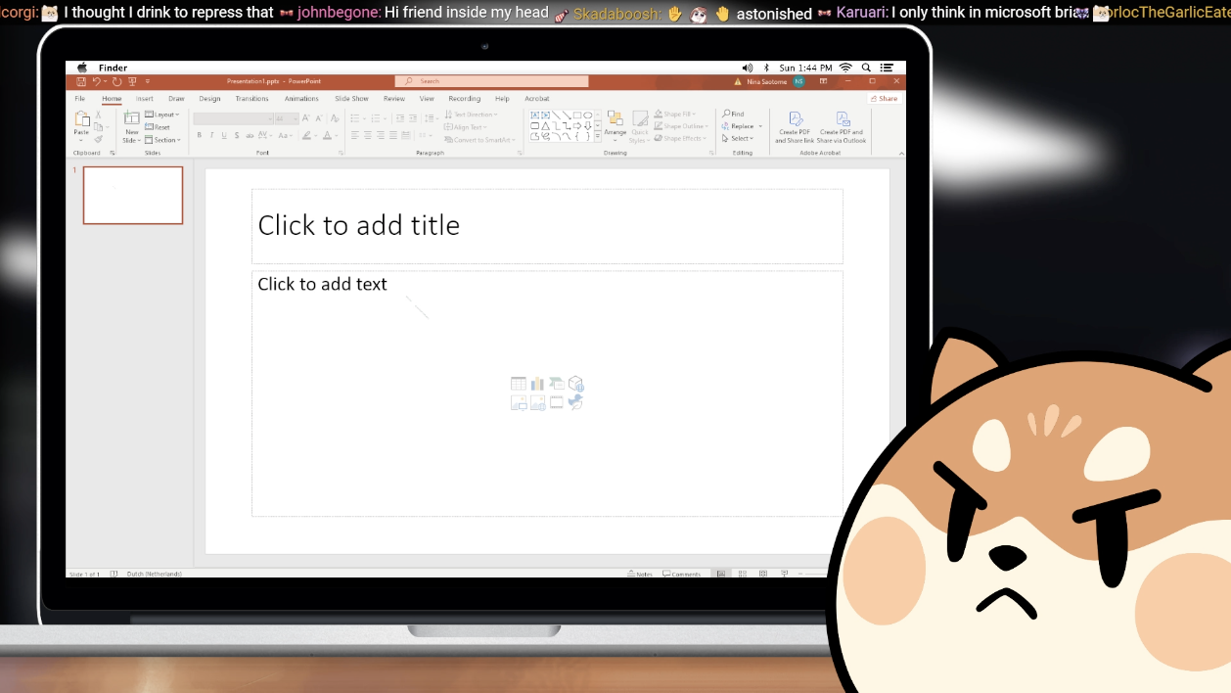This screenshot has width=1231, height=693.
Task: Pick the triangle shape in shapes gallery
Action: point(546,125)
